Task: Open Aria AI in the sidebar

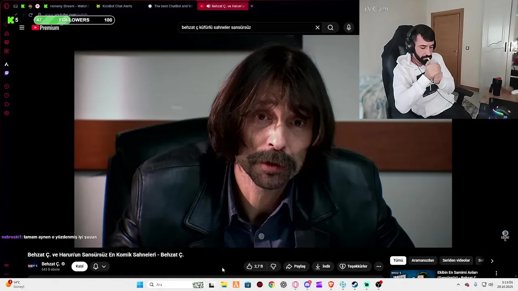Action: coord(6,64)
